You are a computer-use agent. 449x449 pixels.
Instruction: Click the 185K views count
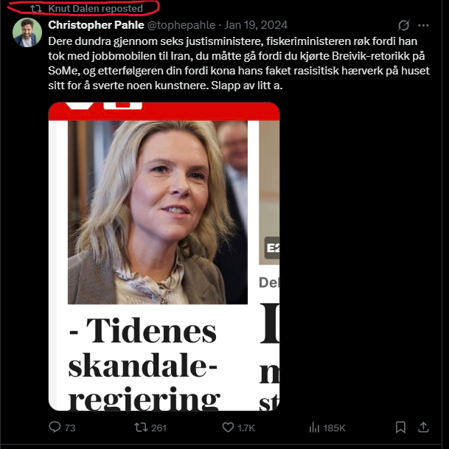[x=335, y=428]
